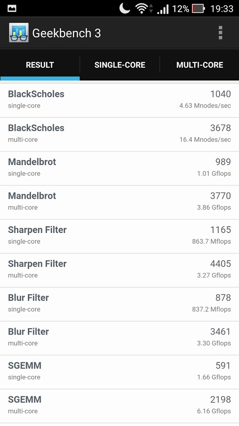Switch to the SINGLE-CORE tab
The width and height of the screenshot is (239, 426).
[x=119, y=65]
